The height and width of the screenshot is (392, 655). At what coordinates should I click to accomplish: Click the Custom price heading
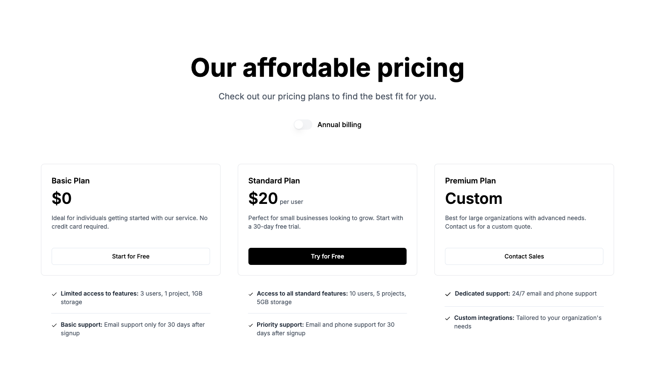[474, 199]
